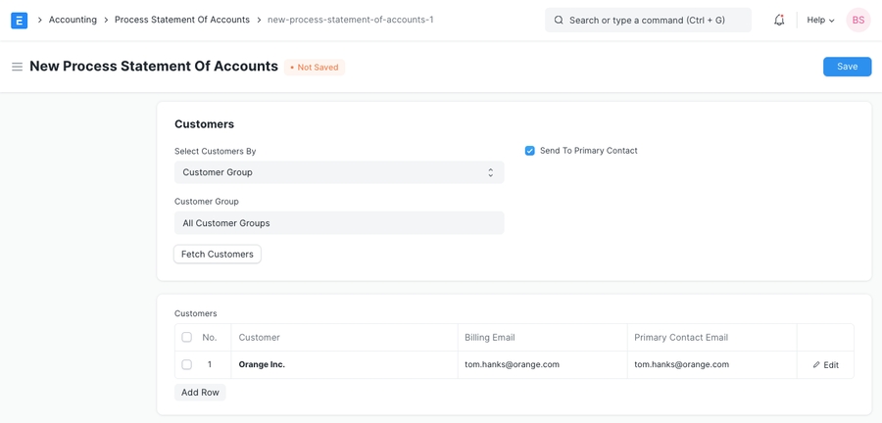This screenshot has width=882, height=423.
Task: Uncheck Send To Primary Contact checkbox
Action: pyautogui.click(x=530, y=151)
